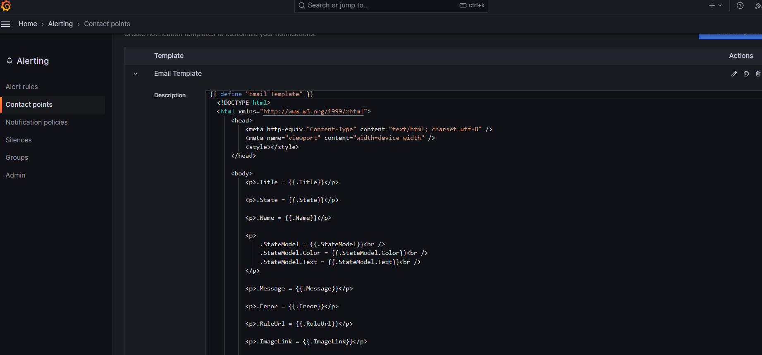Click the meta viewport code line
This screenshot has height=355, width=762.
(340, 138)
